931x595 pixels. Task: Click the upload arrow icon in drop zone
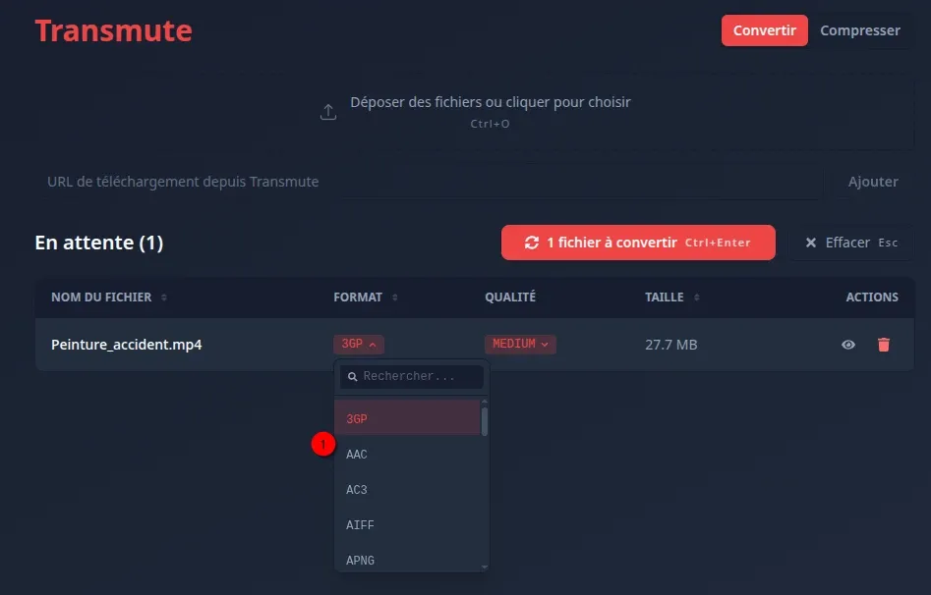coord(328,112)
